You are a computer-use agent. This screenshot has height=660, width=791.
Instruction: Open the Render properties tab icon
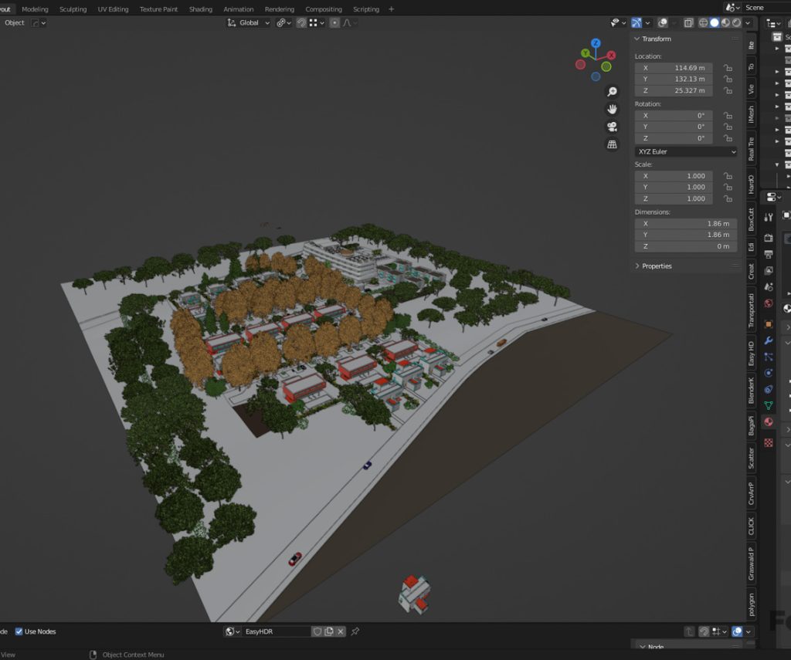point(769,238)
